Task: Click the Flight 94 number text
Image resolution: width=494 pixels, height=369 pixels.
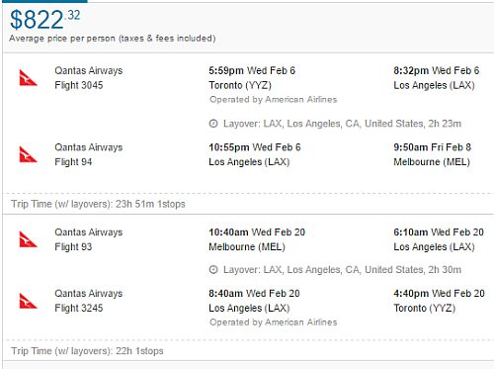Action: coord(73,162)
